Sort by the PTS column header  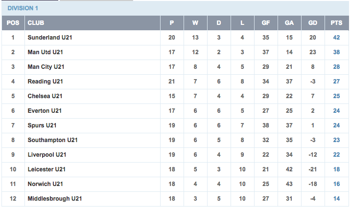[336, 23]
